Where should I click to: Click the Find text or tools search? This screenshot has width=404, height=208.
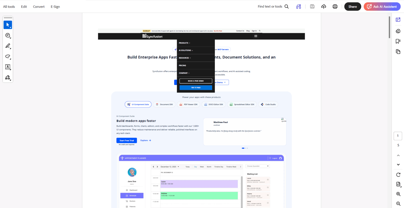click(x=273, y=7)
